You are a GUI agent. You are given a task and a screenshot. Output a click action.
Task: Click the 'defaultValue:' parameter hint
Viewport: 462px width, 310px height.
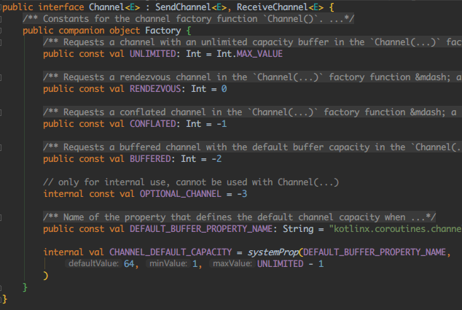click(x=93, y=263)
